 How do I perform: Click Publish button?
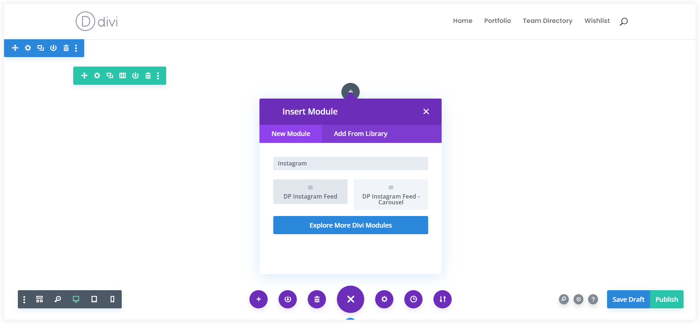pyautogui.click(x=666, y=299)
